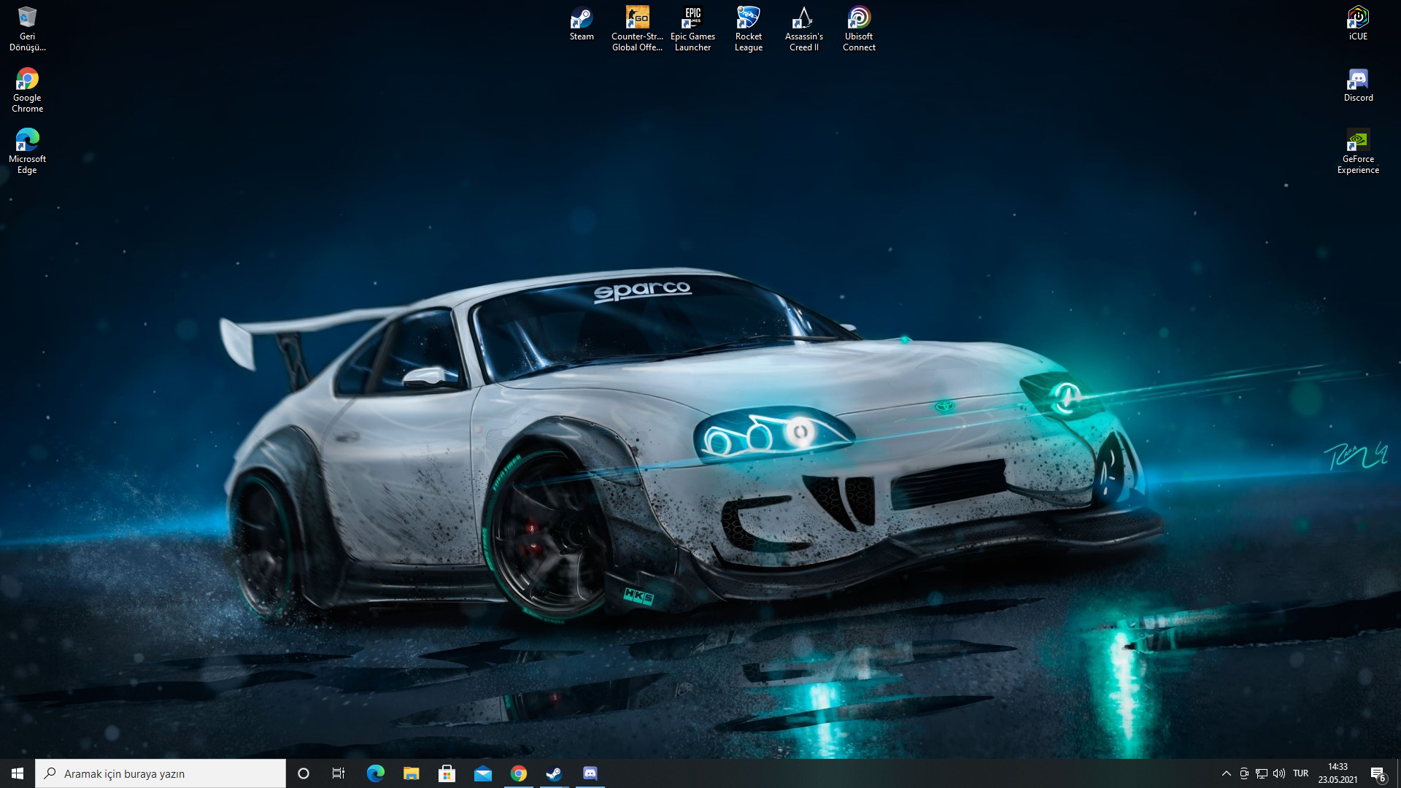Open the Windows Start menu
Image resolution: width=1401 pixels, height=788 pixels.
click(x=18, y=773)
